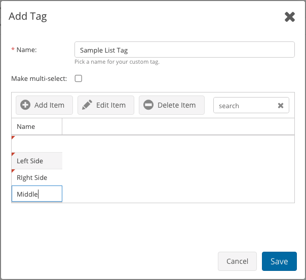
Task: Click the Add Tag dialog title
Action: tap(28, 17)
